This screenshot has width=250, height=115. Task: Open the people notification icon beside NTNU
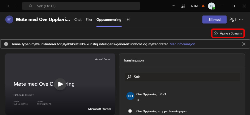tap(183, 6)
